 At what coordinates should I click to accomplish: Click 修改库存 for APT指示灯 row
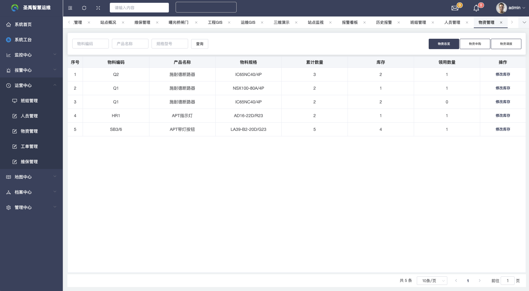click(x=502, y=116)
